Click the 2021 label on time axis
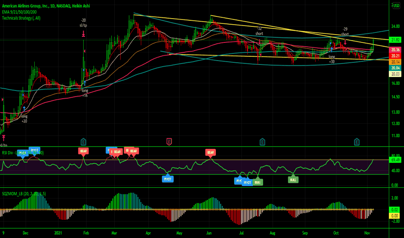404x238 pixels. pos(58,233)
